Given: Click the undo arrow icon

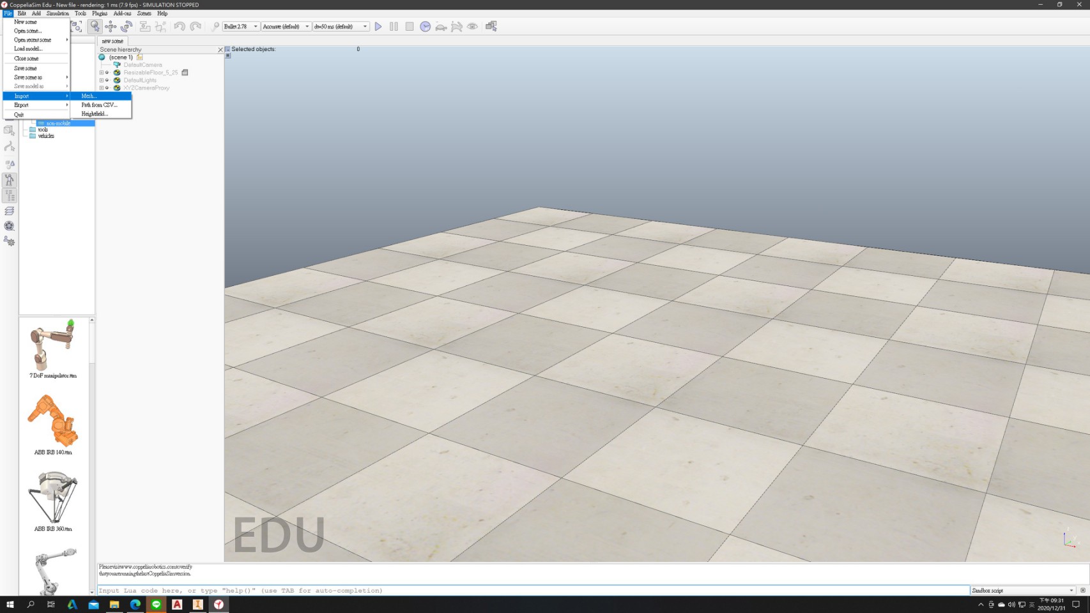Looking at the screenshot, I should (x=180, y=26).
